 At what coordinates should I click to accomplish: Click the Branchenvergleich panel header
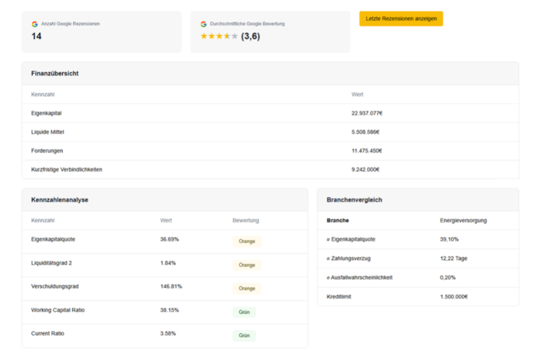click(354, 200)
